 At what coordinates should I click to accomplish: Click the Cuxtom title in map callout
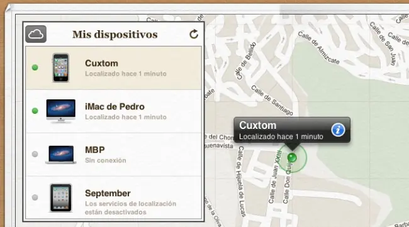(258, 125)
